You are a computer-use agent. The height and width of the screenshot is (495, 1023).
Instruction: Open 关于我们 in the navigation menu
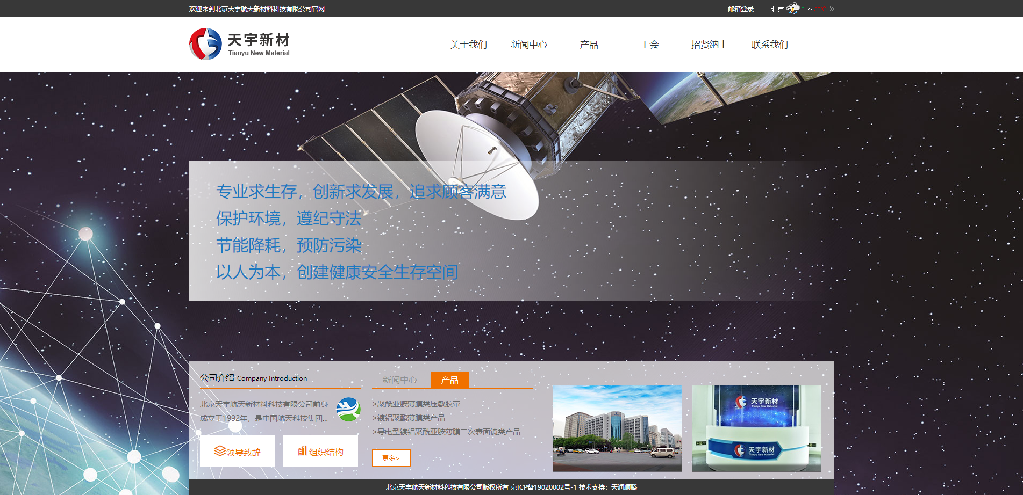click(469, 45)
